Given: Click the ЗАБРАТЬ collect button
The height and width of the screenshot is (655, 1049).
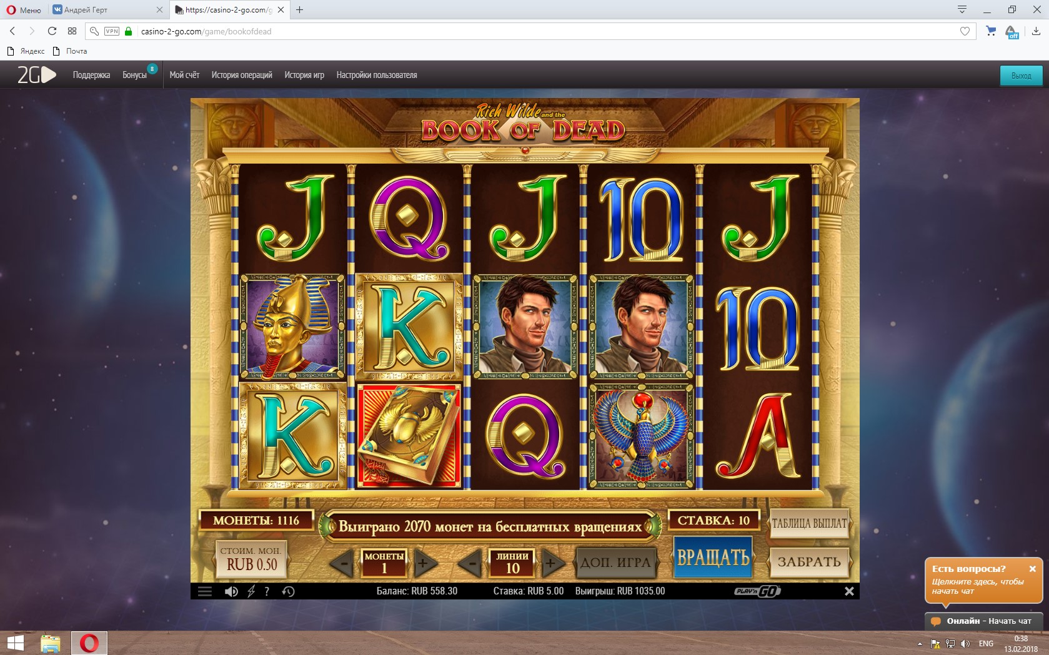Looking at the screenshot, I should coord(809,561).
